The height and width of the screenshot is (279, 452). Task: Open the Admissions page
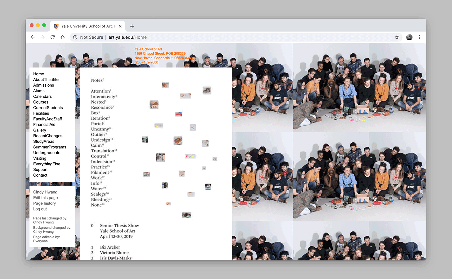(44, 85)
